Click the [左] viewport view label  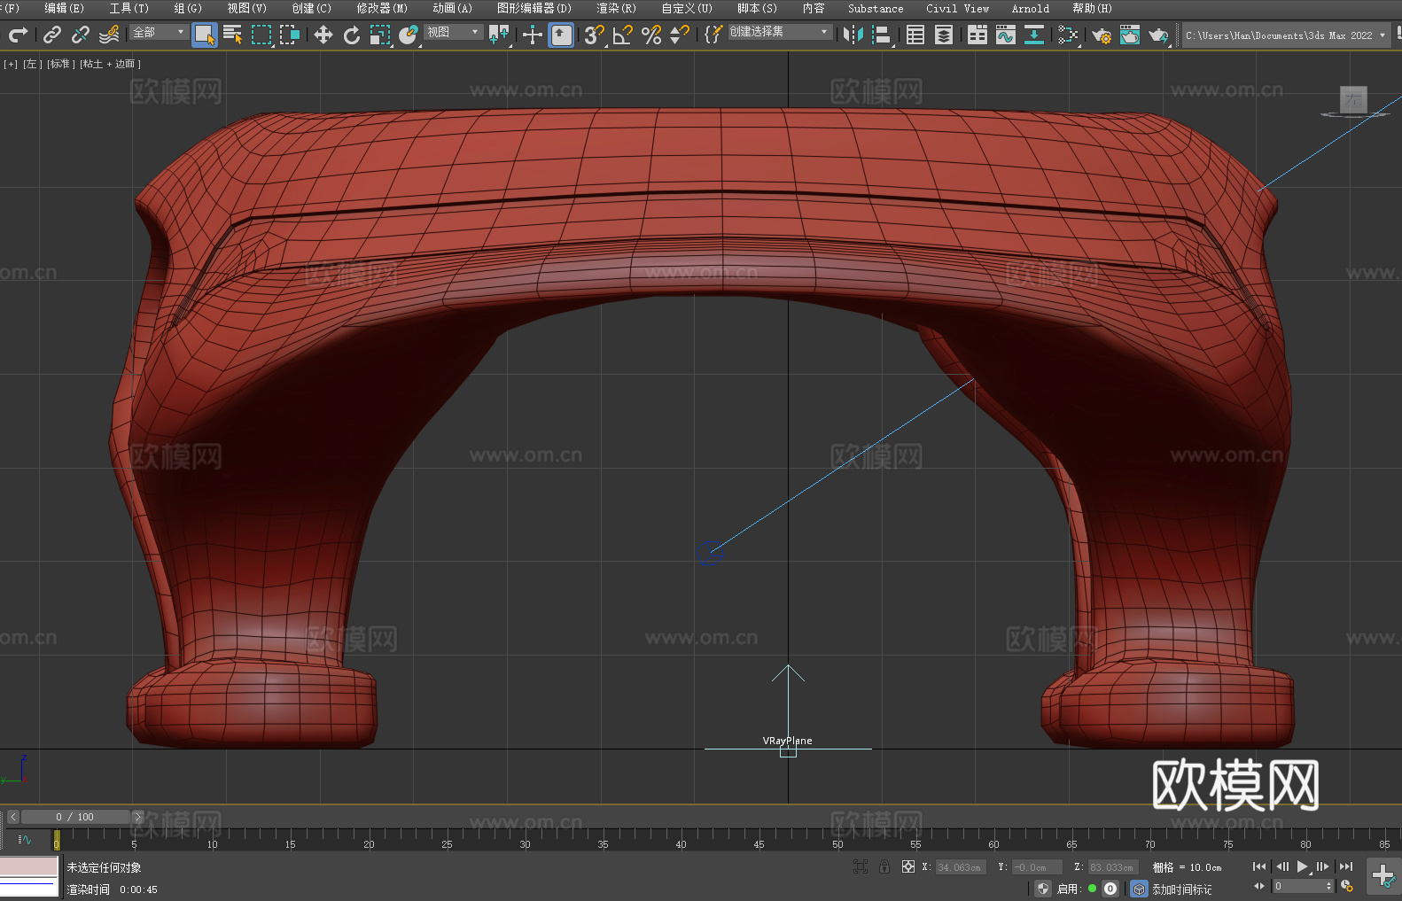tap(33, 64)
